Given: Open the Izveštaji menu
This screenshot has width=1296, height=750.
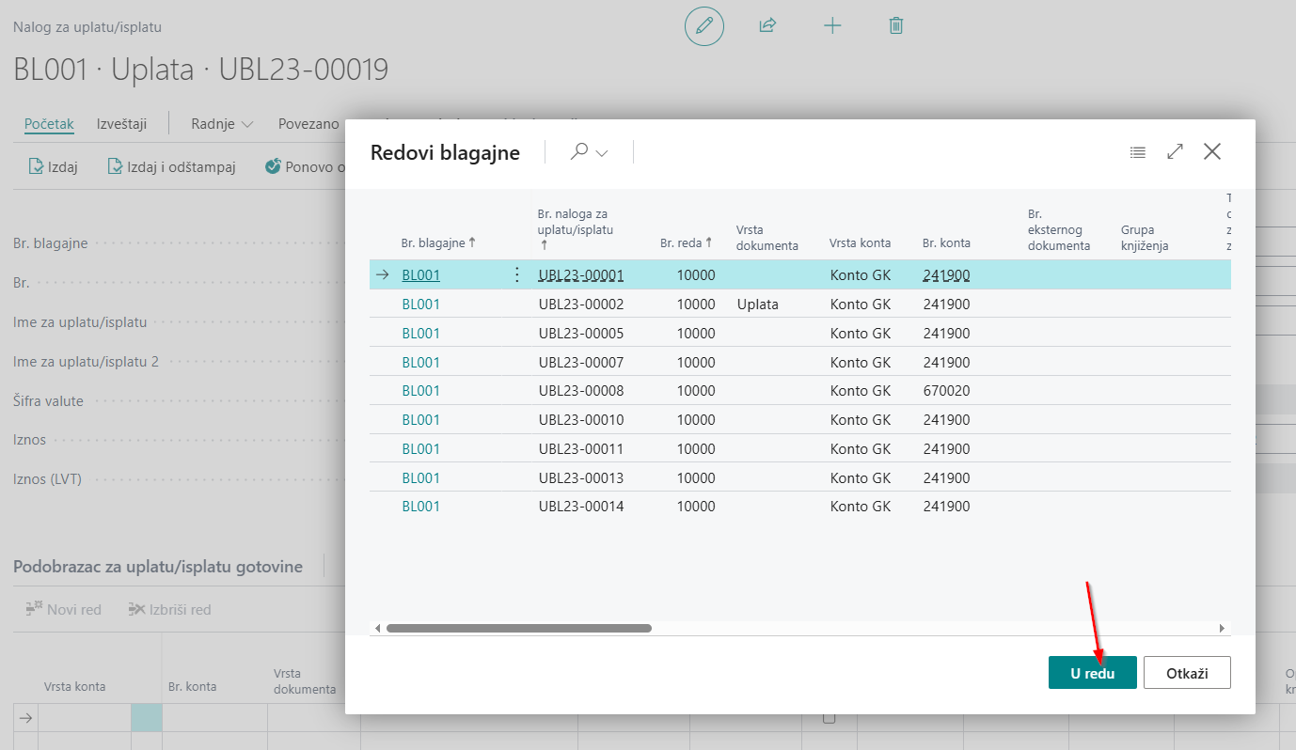Looking at the screenshot, I should tap(121, 124).
